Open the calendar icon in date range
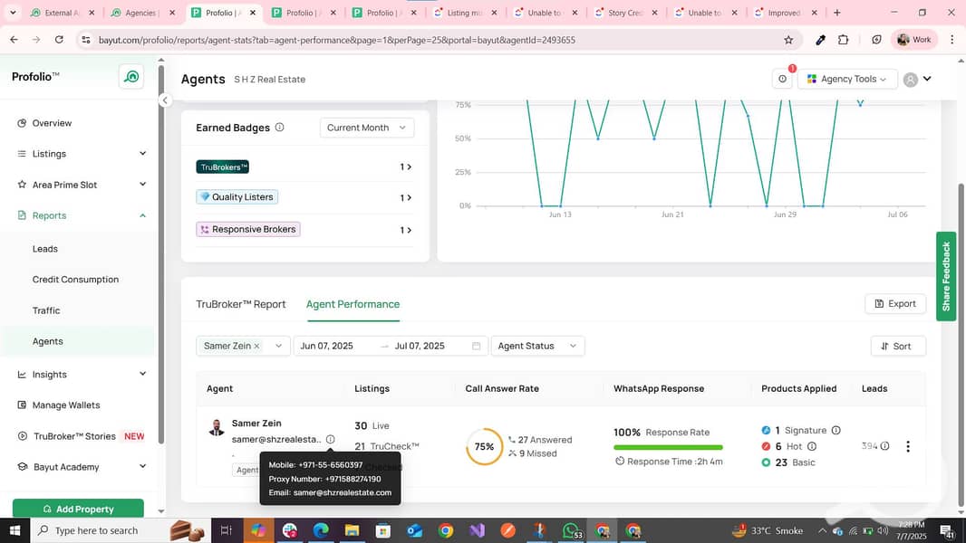This screenshot has width=966, height=543. pos(477,347)
